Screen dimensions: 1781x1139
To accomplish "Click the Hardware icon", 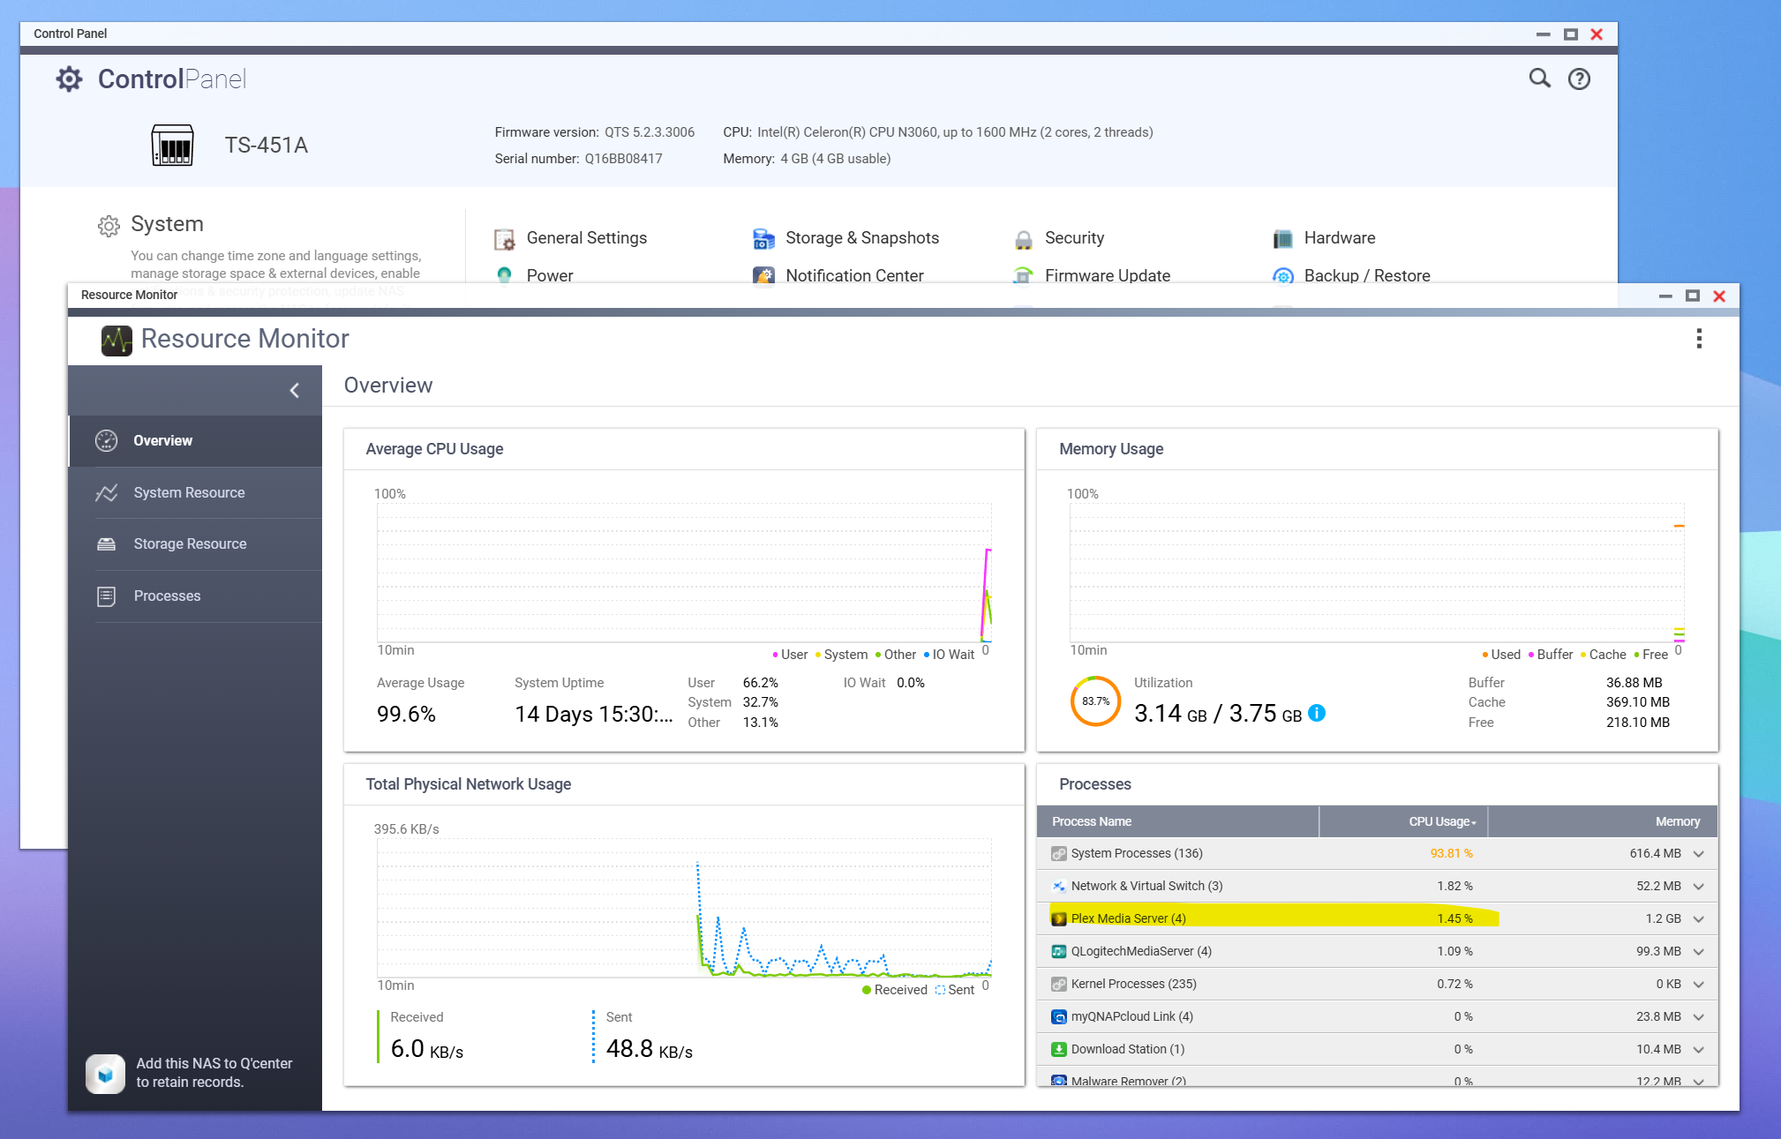I will click(1282, 239).
